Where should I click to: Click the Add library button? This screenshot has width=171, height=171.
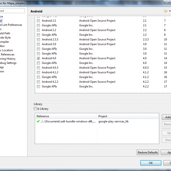(166, 117)
